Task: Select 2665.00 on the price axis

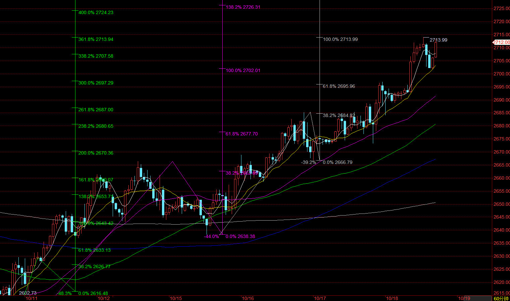Action: (502, 165)
